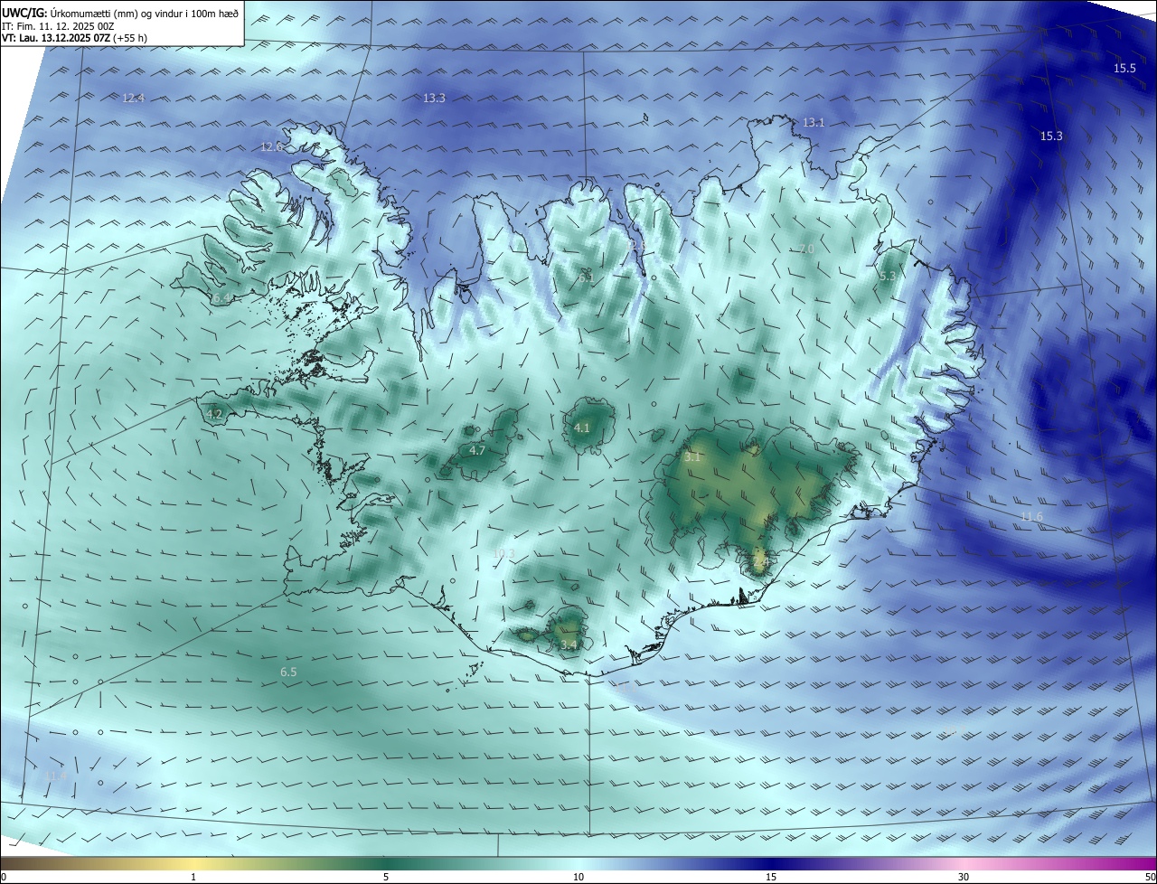The width and height of the screenshot is (1157, 884).
Task: Click the 10.3 value in south Iceland
Action: click(503, 554)
